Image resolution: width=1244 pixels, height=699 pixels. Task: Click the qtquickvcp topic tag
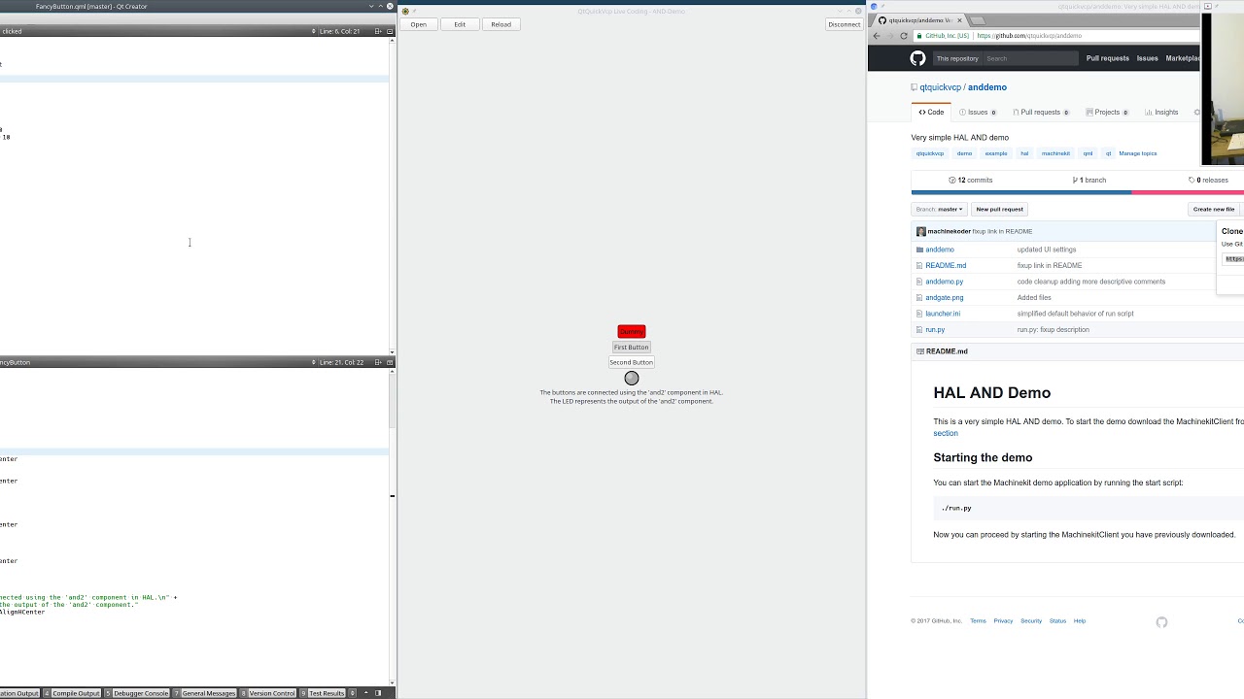point(930,153)
